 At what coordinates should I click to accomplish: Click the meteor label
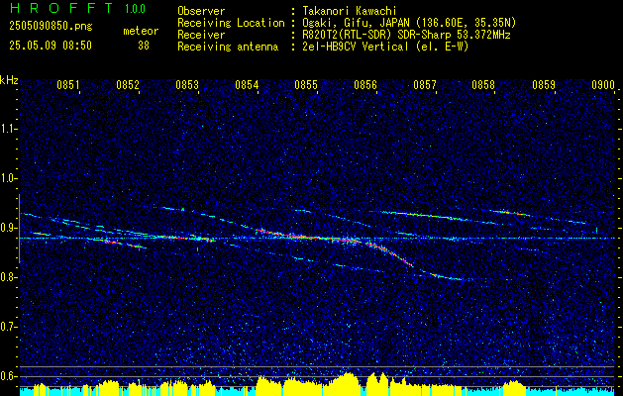pos(141,31)
